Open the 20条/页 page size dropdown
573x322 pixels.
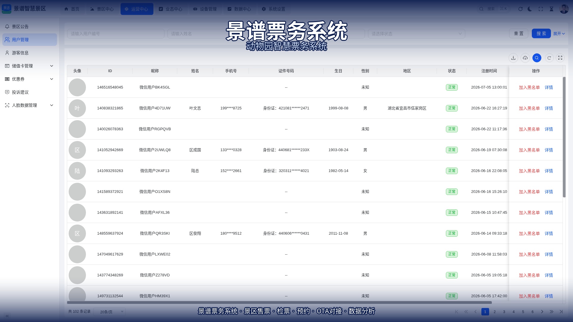tap(110, 312)
